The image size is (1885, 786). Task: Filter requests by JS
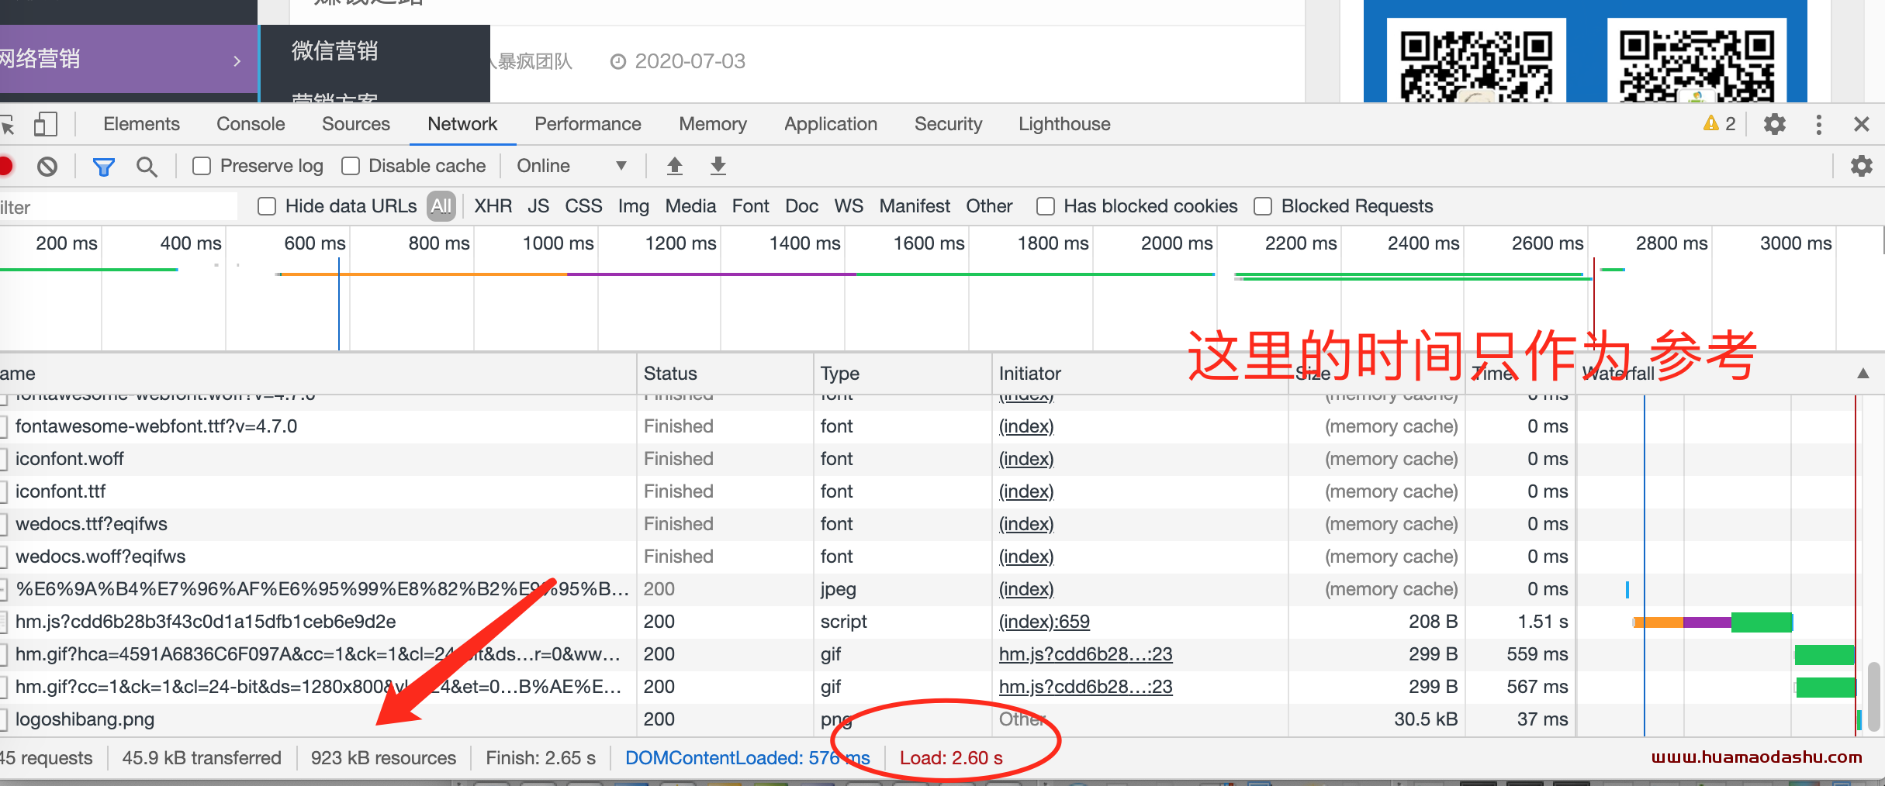[x=538, y=206]
